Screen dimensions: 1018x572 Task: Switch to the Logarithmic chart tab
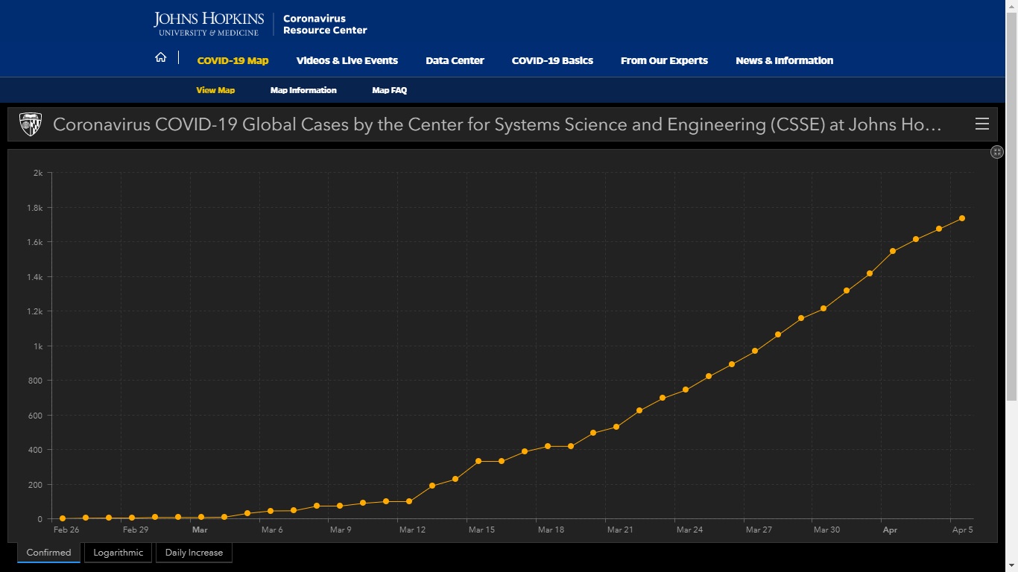tap(118, 553)
